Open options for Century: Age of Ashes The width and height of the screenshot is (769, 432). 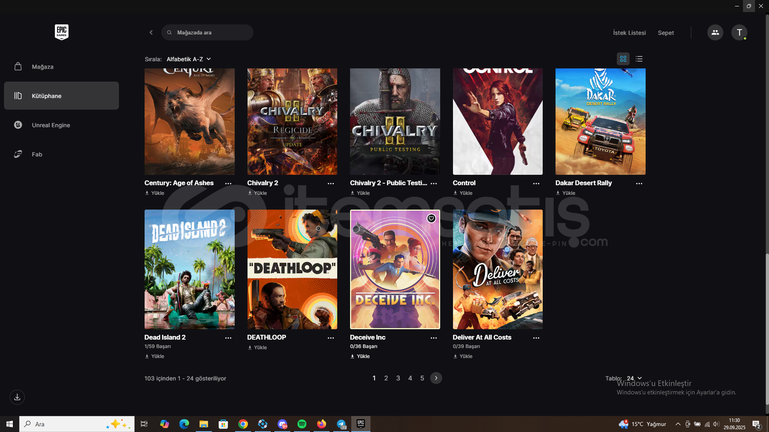pos(228,183)
